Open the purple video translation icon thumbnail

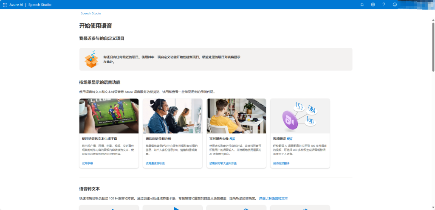[x=300, y=116]
